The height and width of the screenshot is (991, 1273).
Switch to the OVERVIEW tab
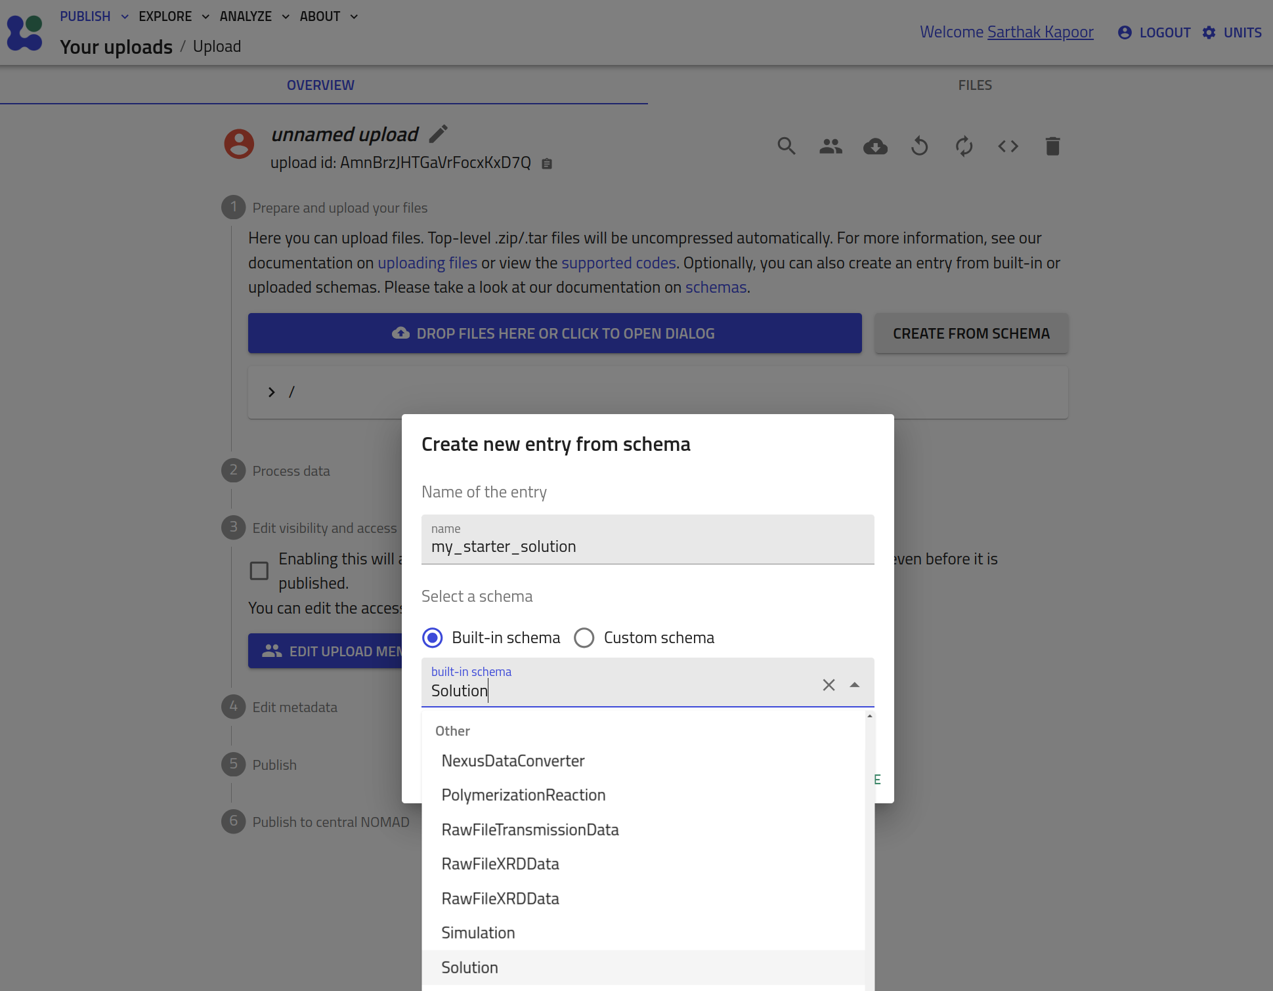(320, 85)
